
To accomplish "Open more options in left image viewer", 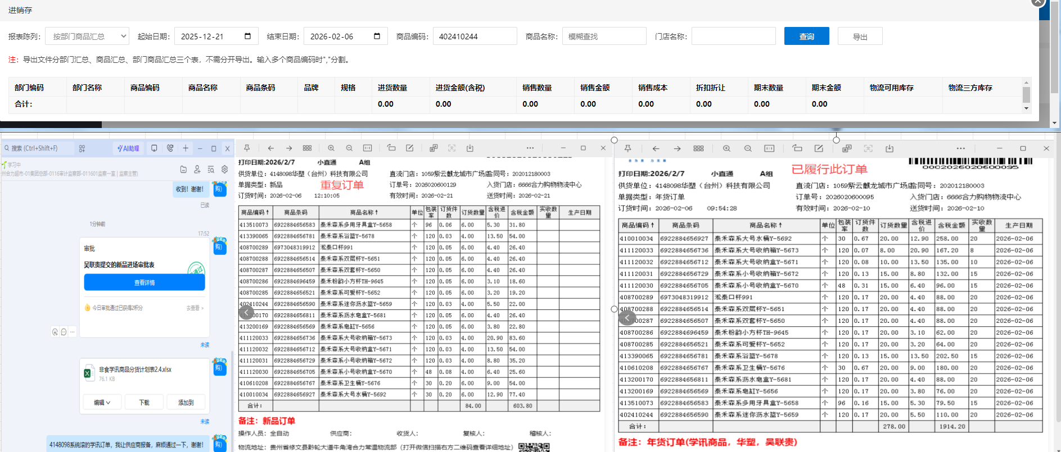I will [530, 148].
